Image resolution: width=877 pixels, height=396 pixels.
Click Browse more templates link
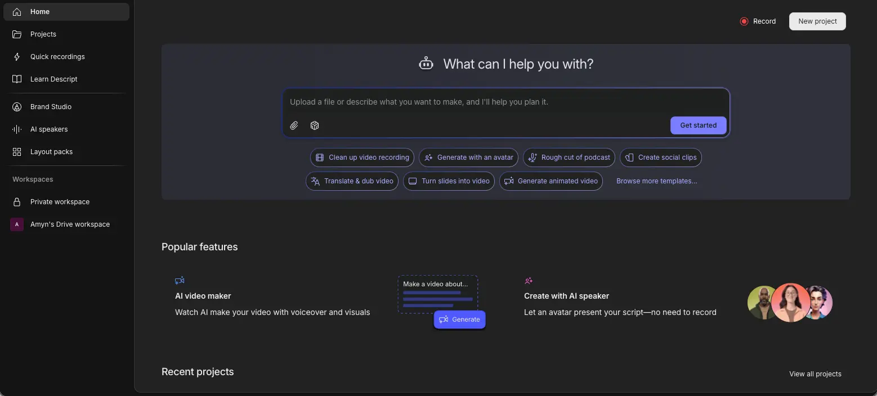tap(656, 181)
